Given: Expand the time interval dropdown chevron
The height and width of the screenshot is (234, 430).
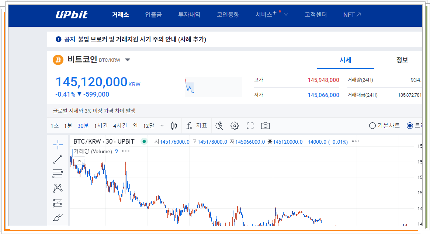Looking at the screenshot, I should pos(162,126).
